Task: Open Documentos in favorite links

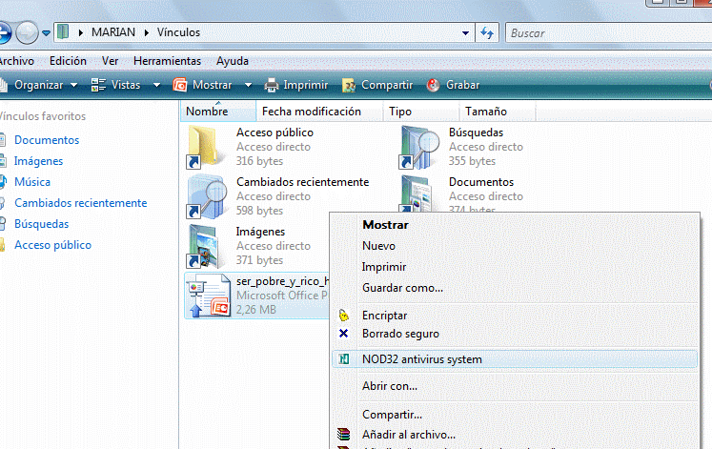Action: (x=47, y=140)
